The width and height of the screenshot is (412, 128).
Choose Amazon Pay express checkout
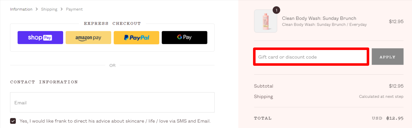(x=88, y=37)
